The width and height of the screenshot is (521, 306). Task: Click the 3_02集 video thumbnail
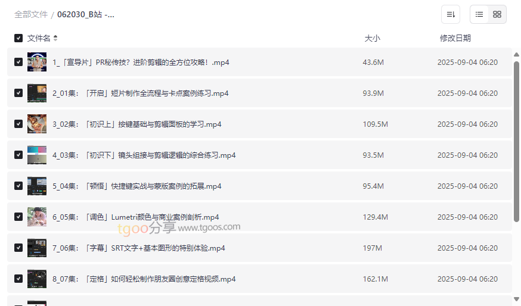(37, 124)
